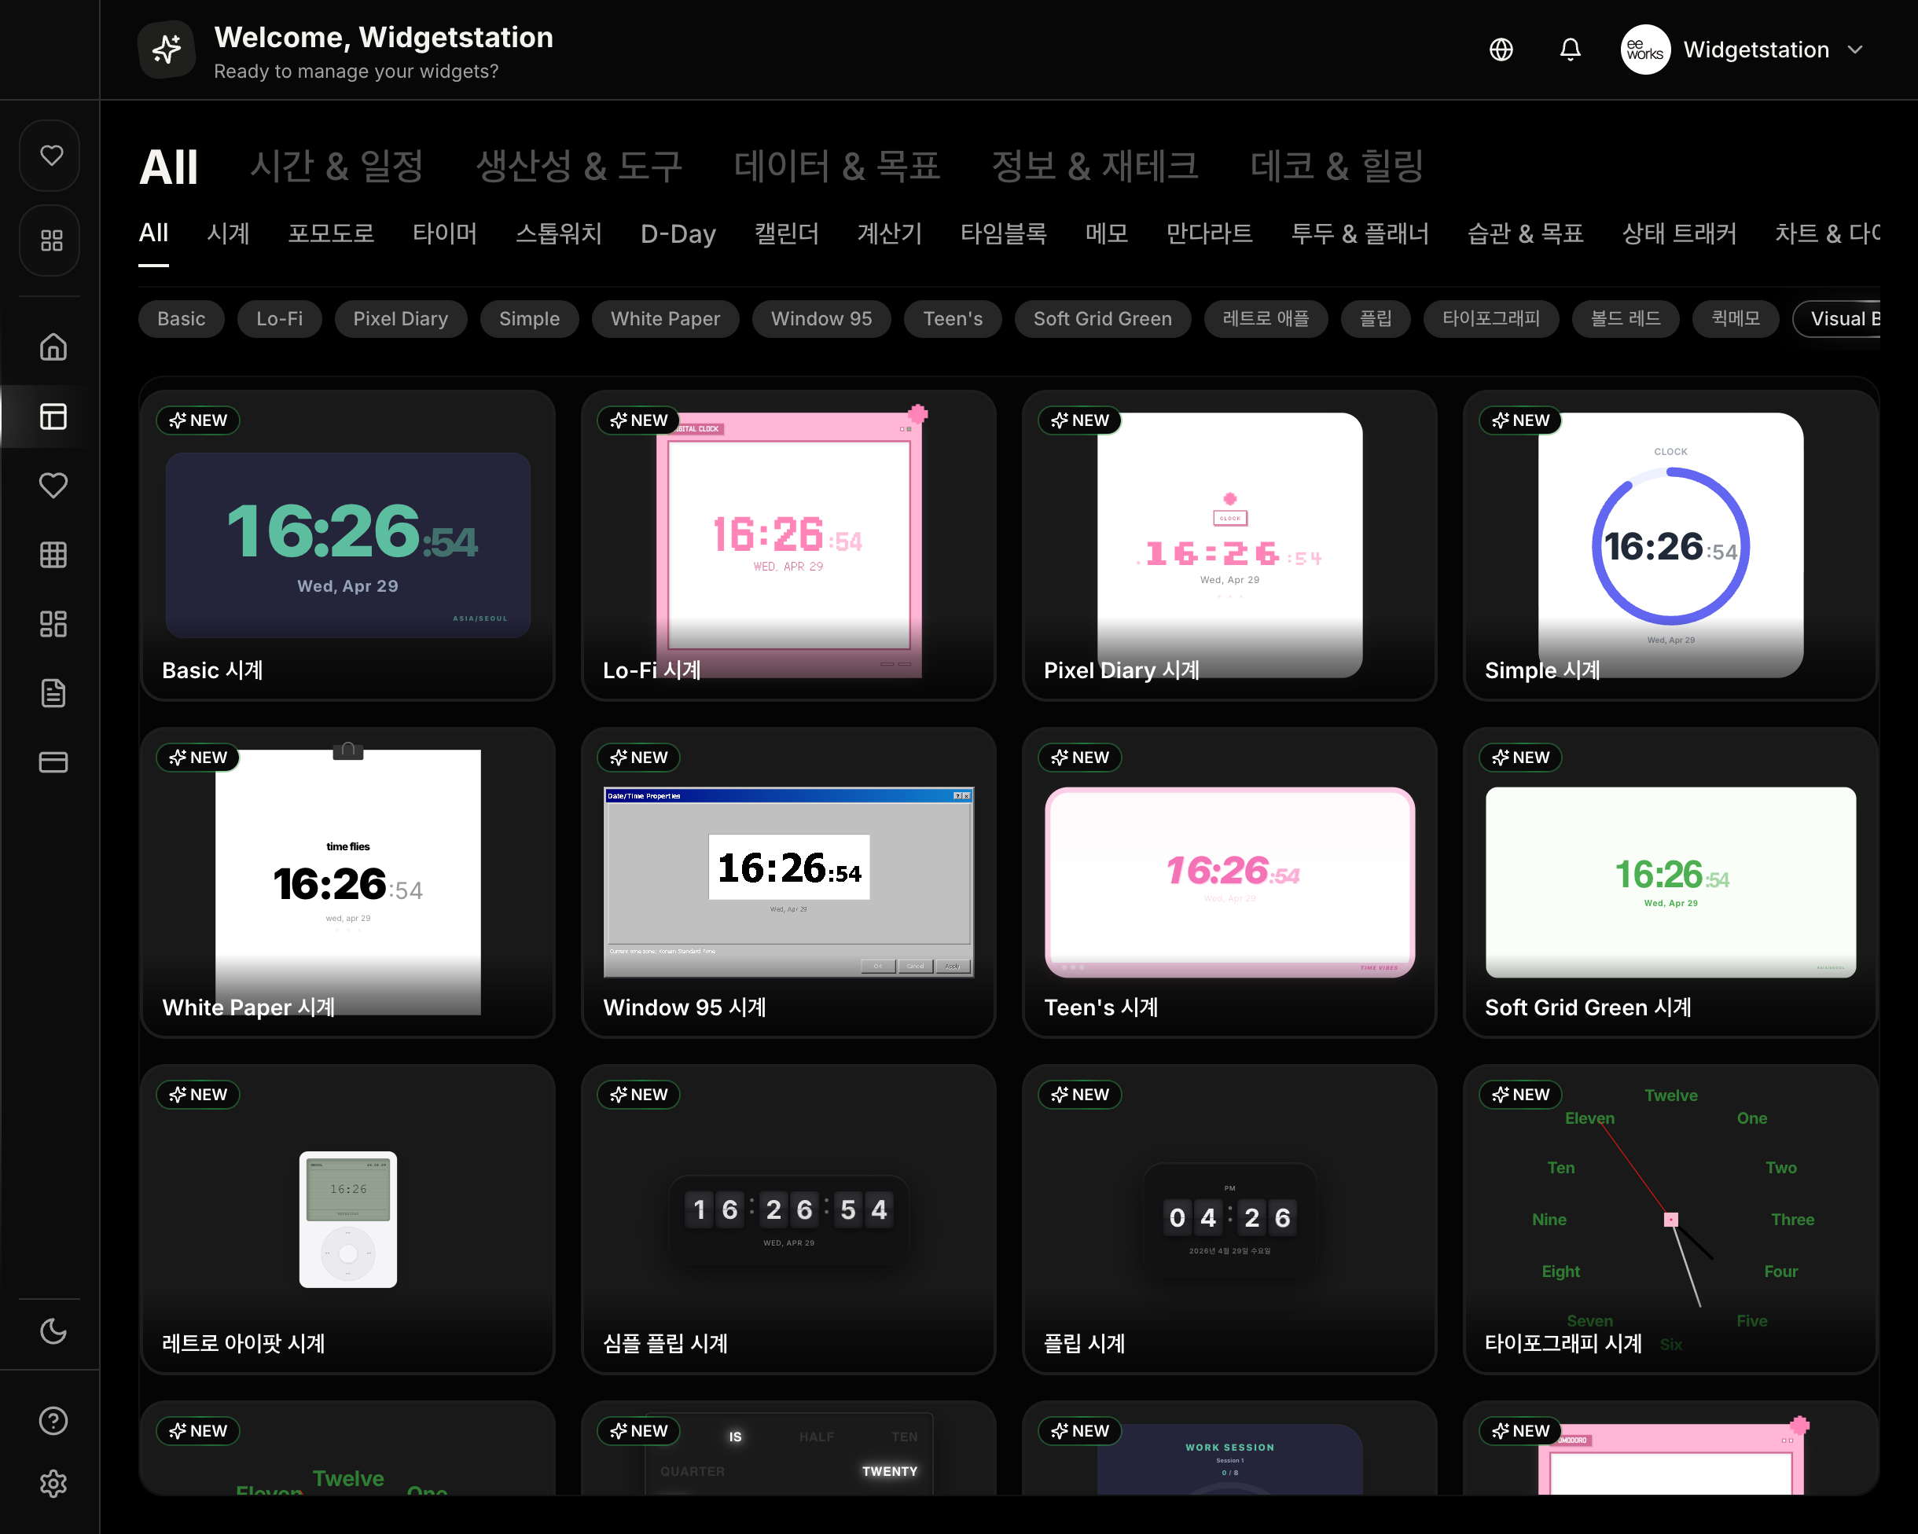Select the 타임블록 sub-tab
Viewport: 1918px width, 1534px height.
(x=1004, y=233)
